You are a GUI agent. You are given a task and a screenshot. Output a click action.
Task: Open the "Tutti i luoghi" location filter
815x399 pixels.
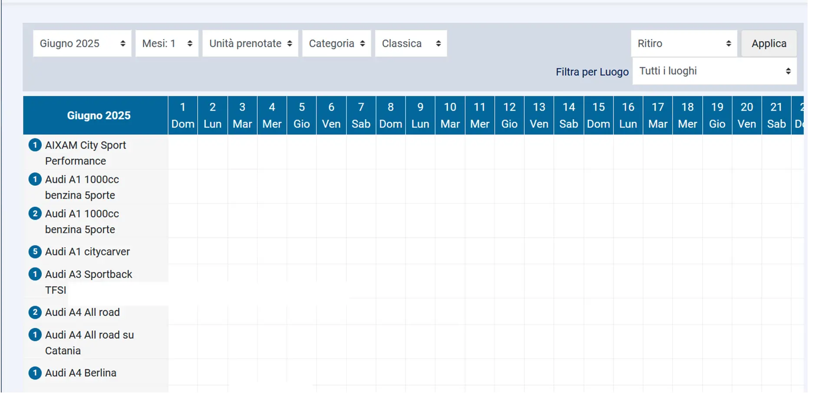(714, 71)
